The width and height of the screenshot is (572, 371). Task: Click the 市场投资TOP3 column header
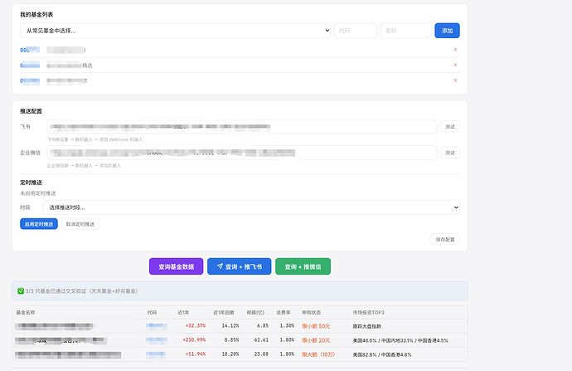click(368, 313)
